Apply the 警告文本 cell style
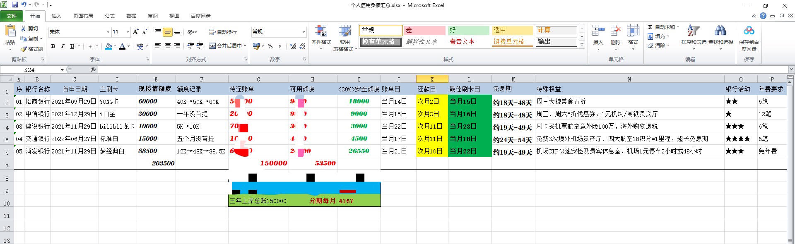795x244 pixels. tap(468, 42)
